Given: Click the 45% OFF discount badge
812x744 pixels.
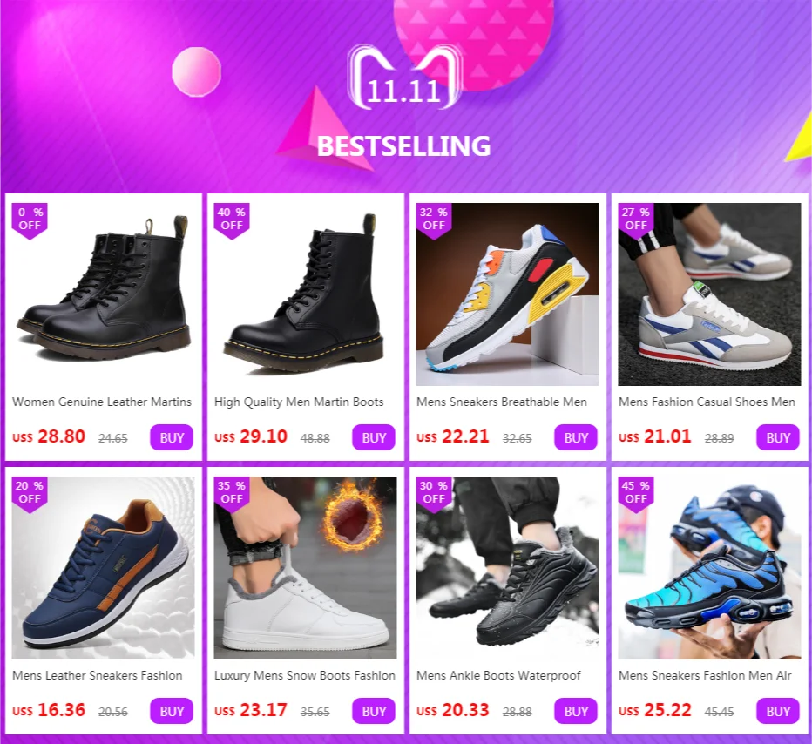Looking at the screenshot, I should [635, 494].
